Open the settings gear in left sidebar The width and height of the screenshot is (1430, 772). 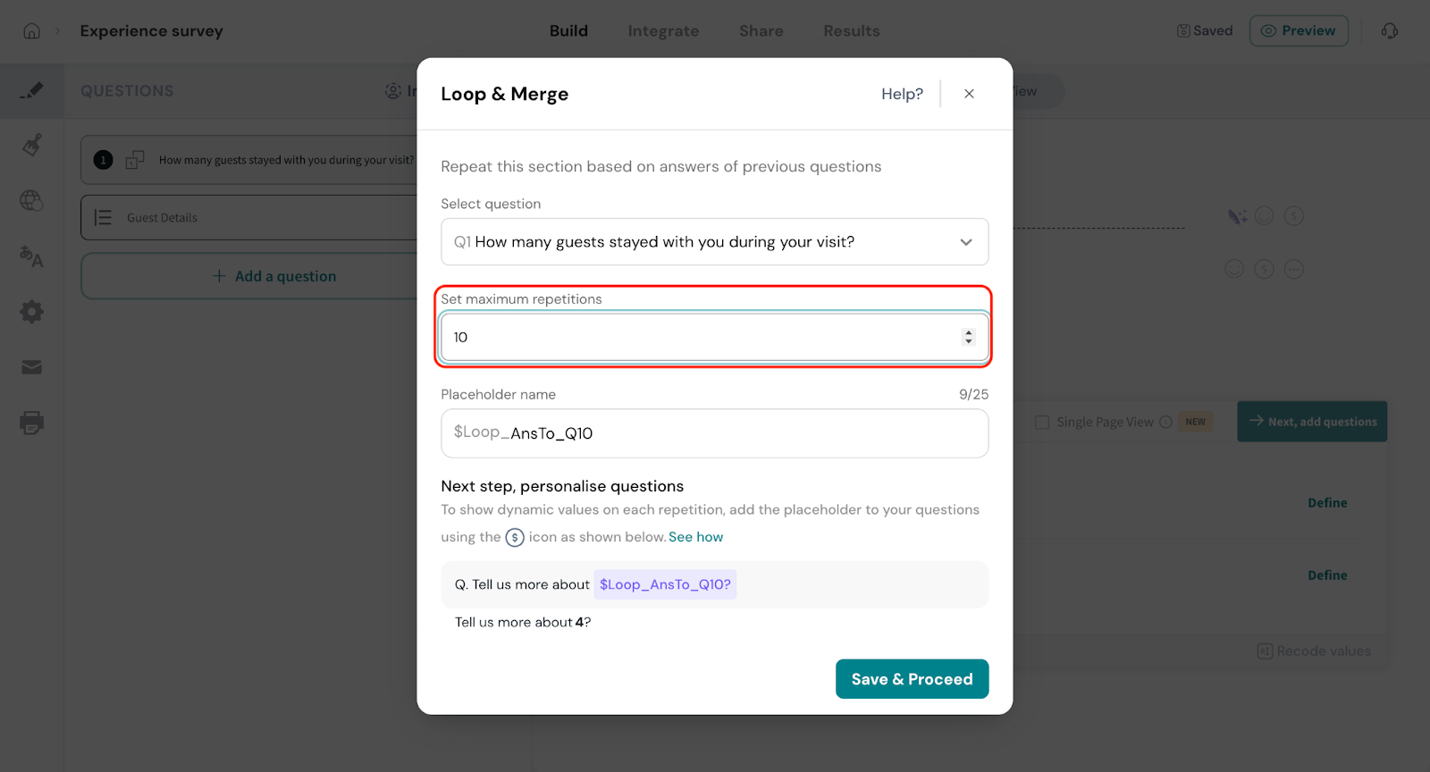[x=32, y=312]
